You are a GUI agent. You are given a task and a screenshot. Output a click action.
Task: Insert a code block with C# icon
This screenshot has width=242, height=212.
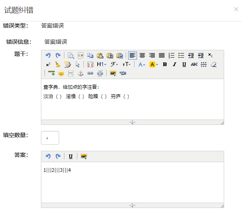(x=81, y=55)
